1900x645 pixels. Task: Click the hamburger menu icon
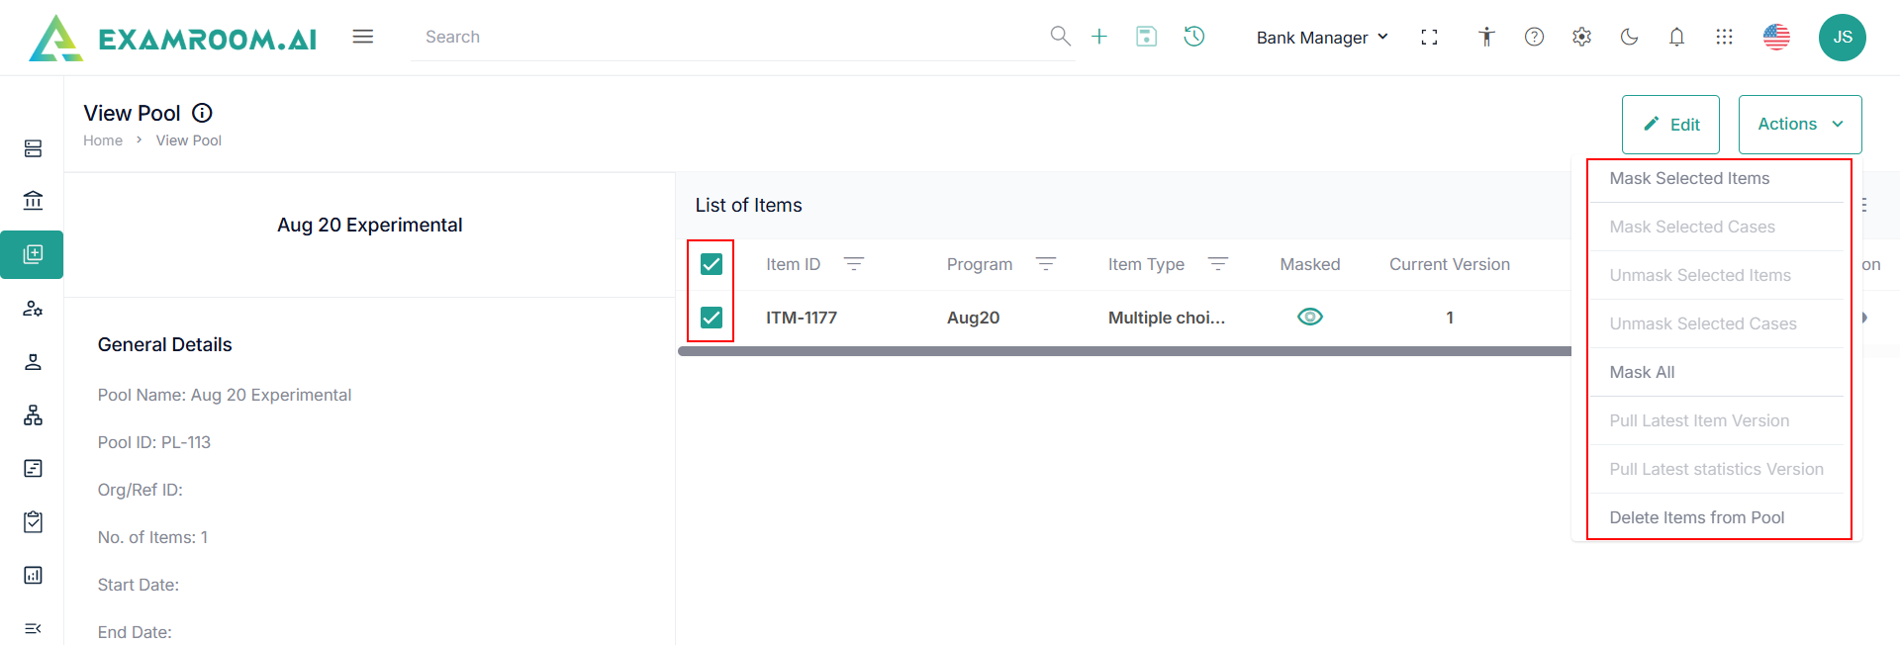363,37
